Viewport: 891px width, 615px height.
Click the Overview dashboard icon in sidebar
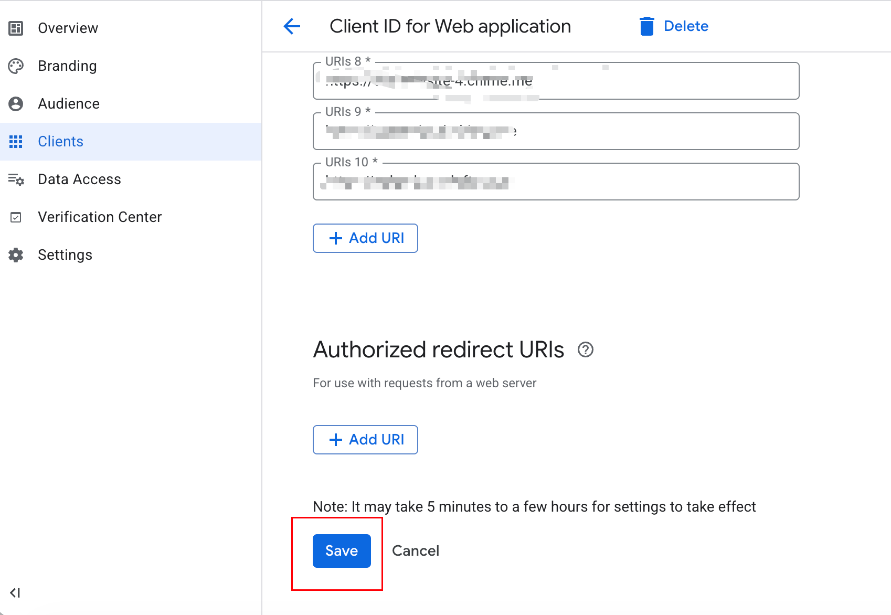tap(16, 28)
